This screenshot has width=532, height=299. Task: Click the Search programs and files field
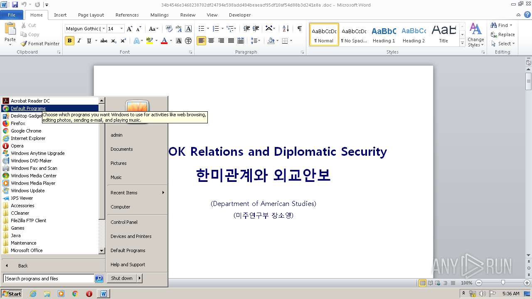pos(49,279)
